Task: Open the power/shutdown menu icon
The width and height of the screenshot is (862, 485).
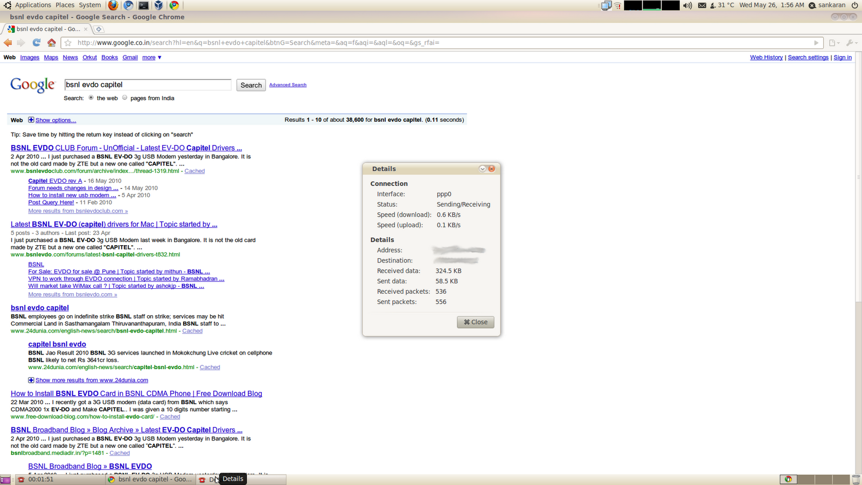Action: tap(854, 5)
